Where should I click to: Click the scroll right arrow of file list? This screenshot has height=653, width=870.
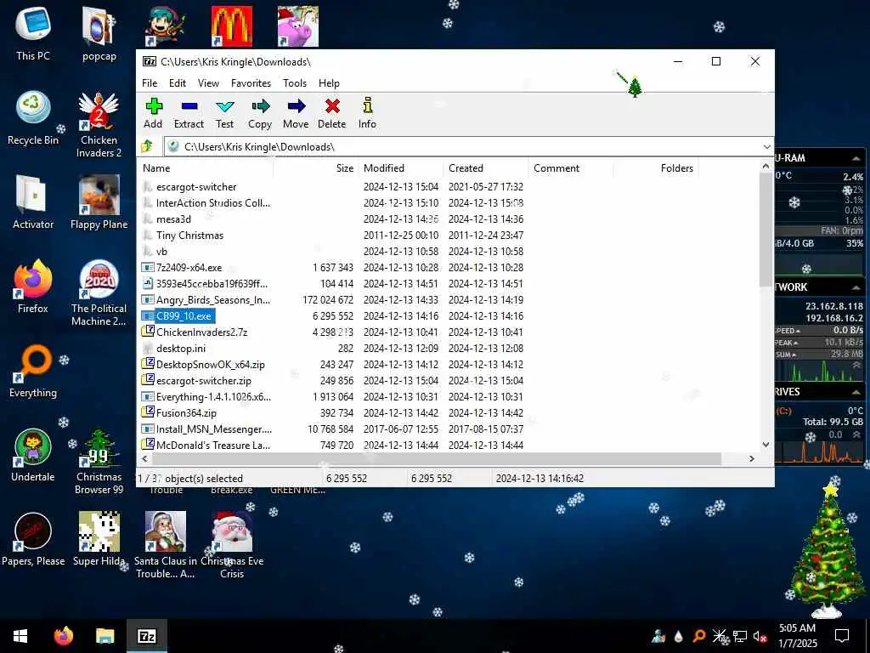pos(752,458)
